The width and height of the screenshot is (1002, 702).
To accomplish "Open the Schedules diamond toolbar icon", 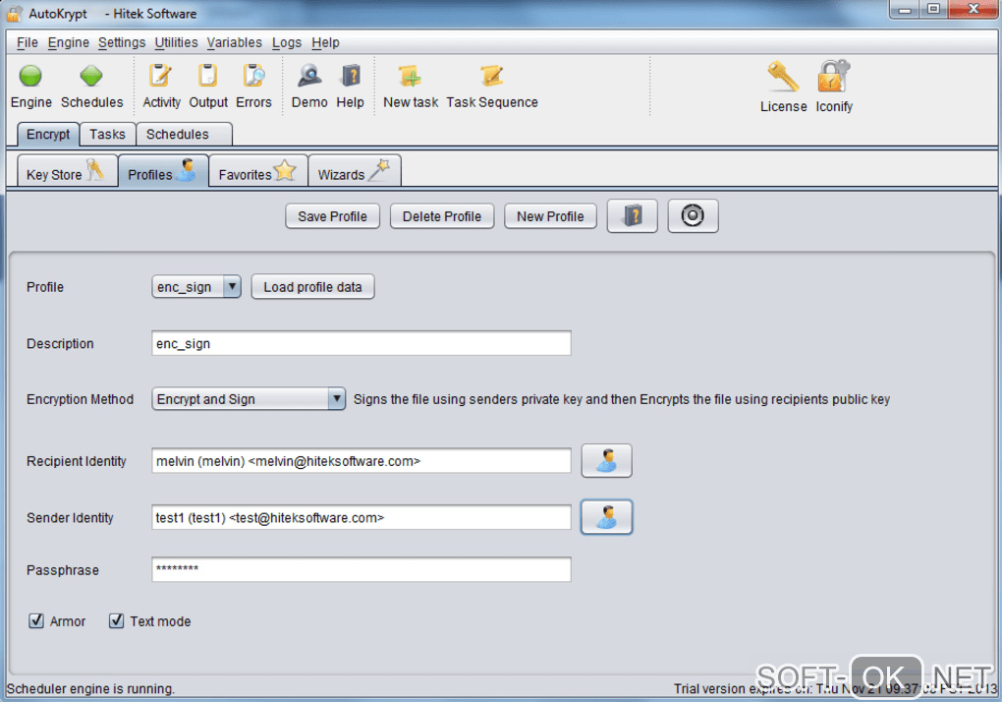I will pyautogui.click(x=91, y=76).
